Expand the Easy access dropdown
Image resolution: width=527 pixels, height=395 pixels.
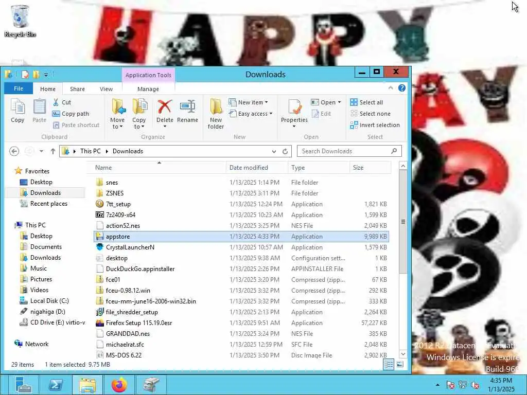click(x=271, y=114)
